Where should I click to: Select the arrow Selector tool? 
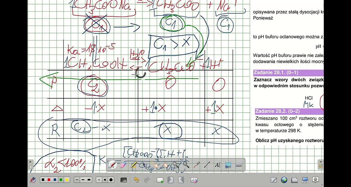(144, 165)
